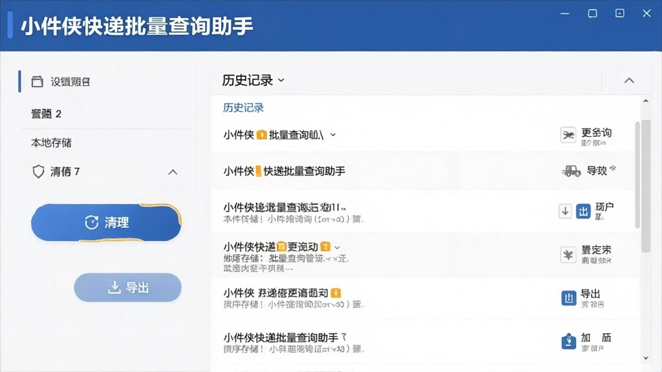Click the second orange badge after 更流动

[x=325, y=247]
